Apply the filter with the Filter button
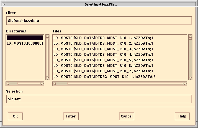The height and width of the screenshot is (128, 198). [x=71, y=116]
